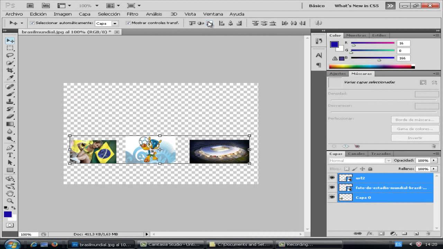
Task: Add a layer mask
Action: pos(381,234)
